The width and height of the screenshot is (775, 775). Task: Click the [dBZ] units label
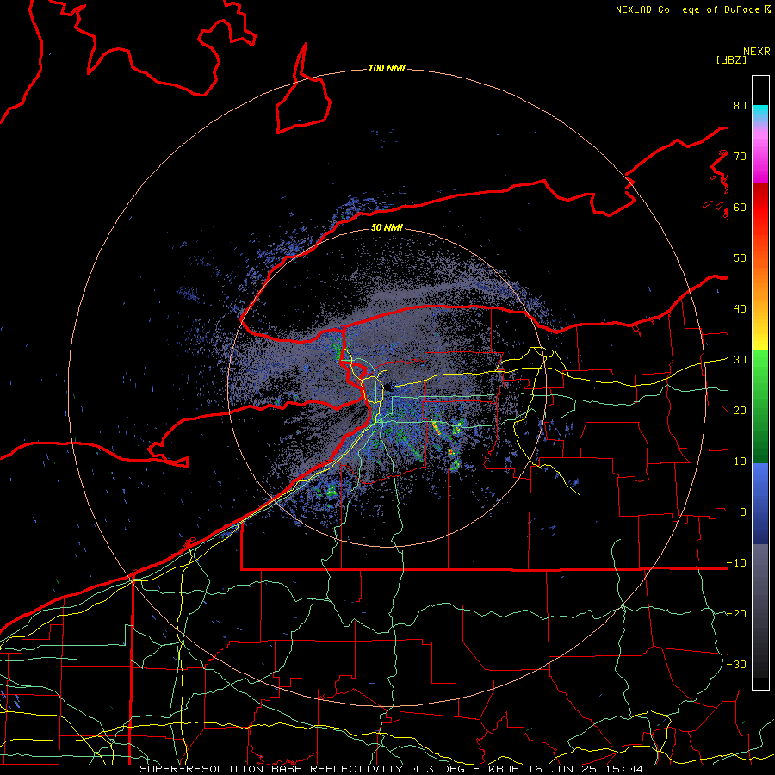pyautogui.click(x=731, y=59)
